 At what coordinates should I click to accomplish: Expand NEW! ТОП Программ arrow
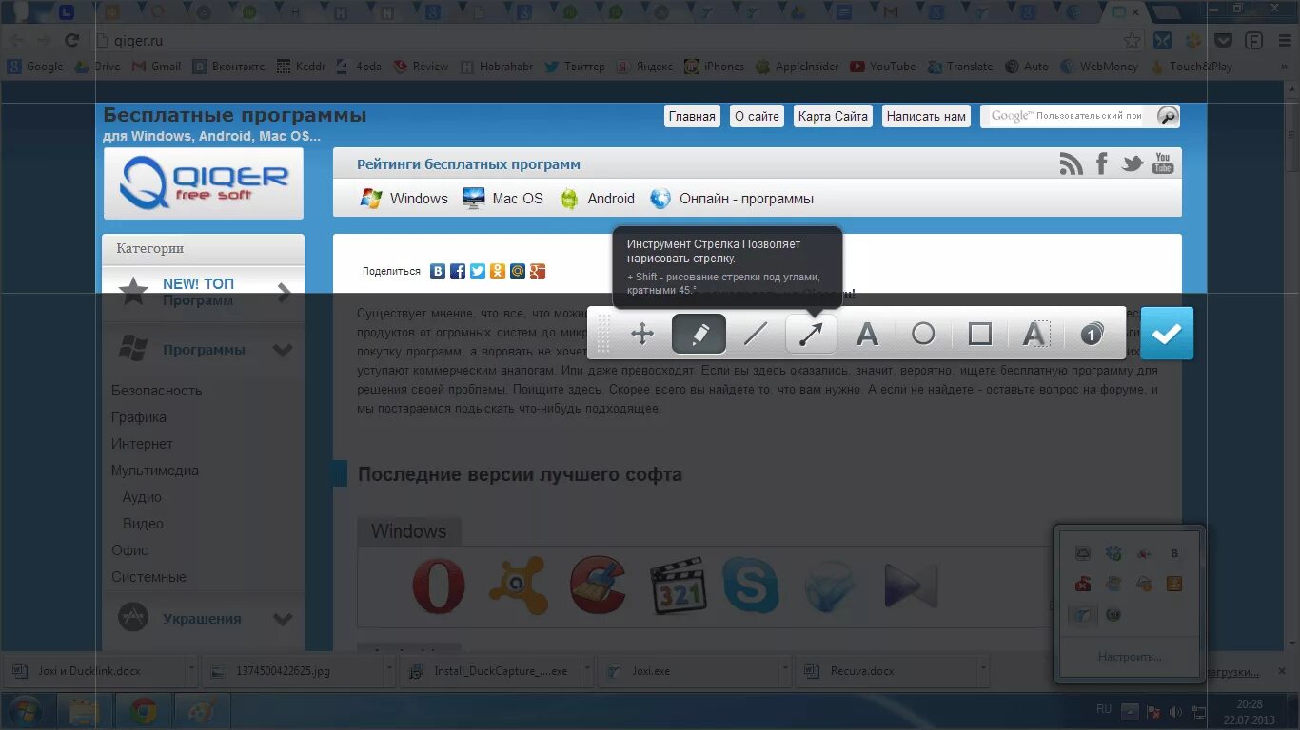click(x=284, y=293)
